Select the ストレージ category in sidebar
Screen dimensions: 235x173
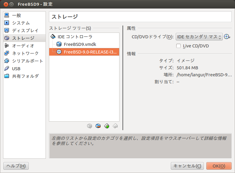click(24, 38)
